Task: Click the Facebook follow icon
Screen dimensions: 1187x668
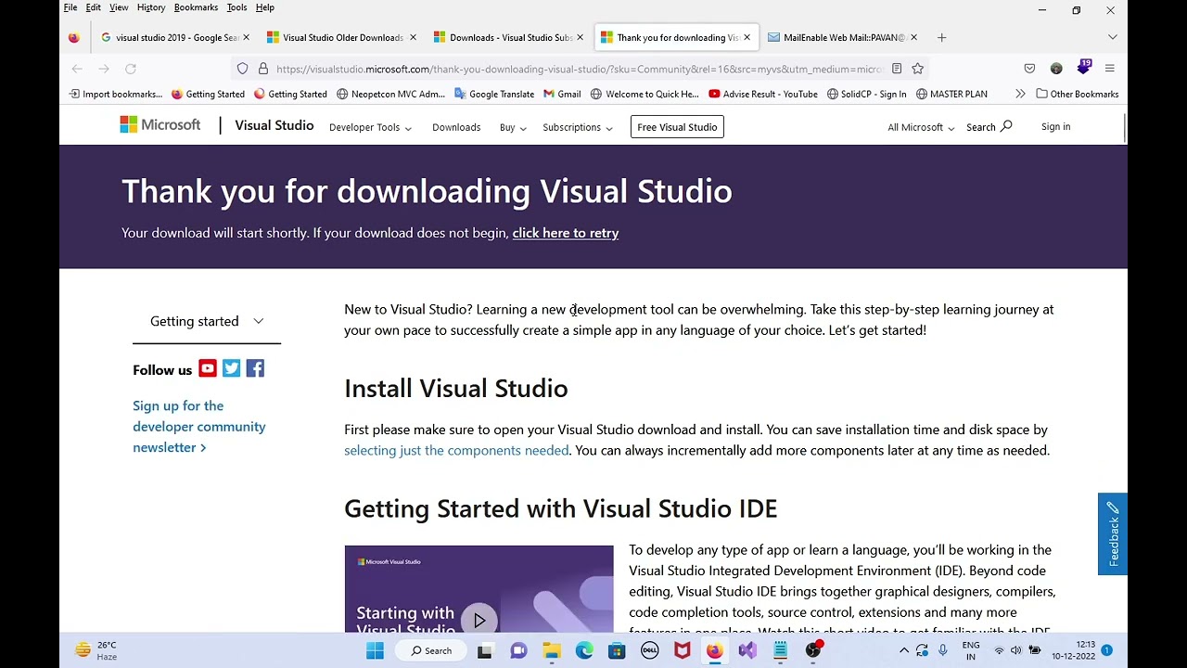Action: click(x=255, y=369)
